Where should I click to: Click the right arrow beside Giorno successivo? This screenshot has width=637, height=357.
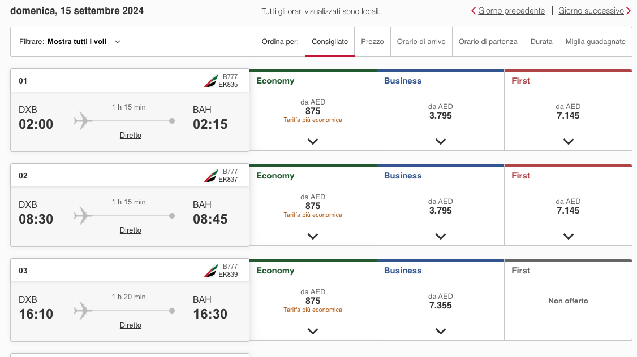629,11
